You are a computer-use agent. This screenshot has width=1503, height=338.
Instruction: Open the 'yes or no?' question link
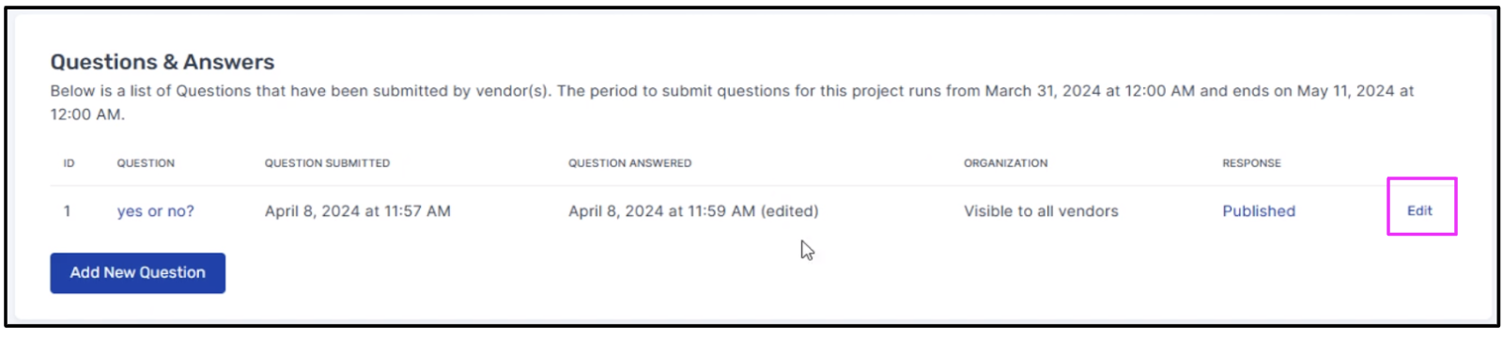(155, 211)
